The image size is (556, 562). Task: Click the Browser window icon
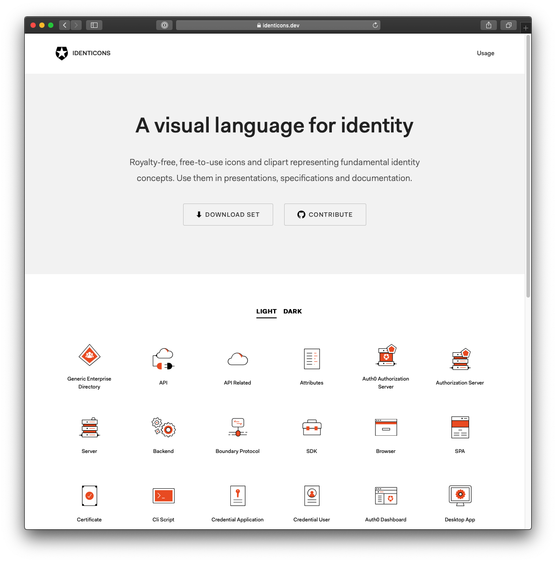tap(386, 427)
